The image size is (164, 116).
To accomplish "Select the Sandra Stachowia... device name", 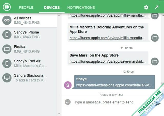I will [x=30, y=75].
